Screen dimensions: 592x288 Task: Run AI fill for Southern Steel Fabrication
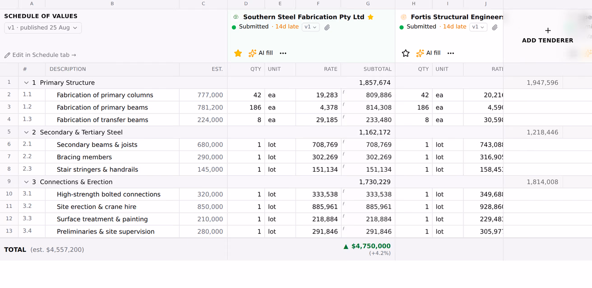[x=261, y=53]
